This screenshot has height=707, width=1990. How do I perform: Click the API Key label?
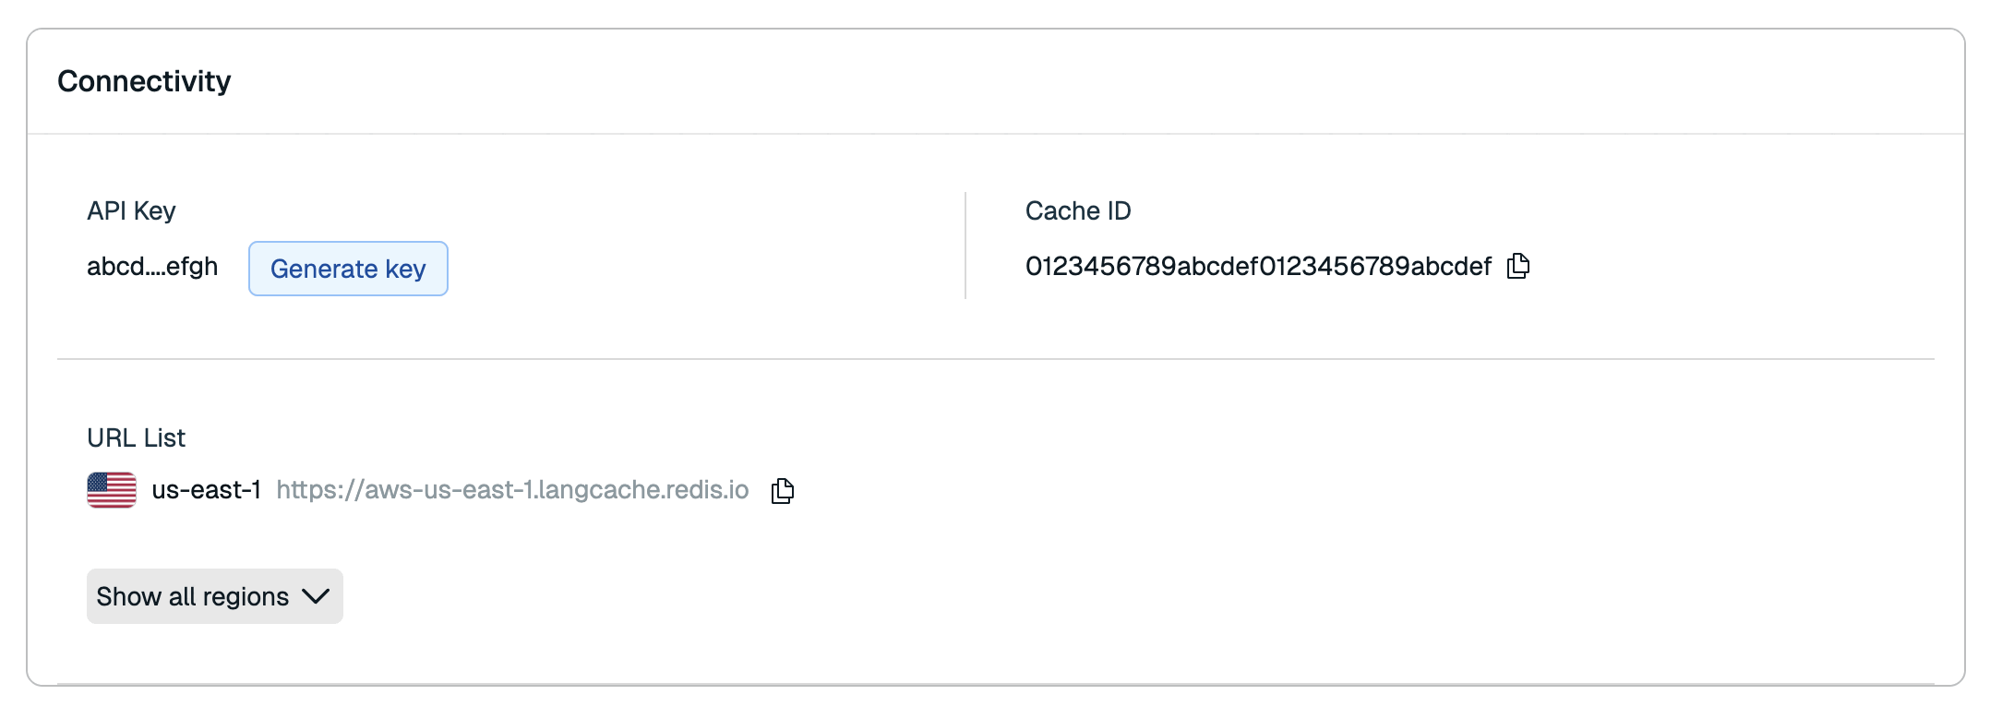[x=131, y=211]
